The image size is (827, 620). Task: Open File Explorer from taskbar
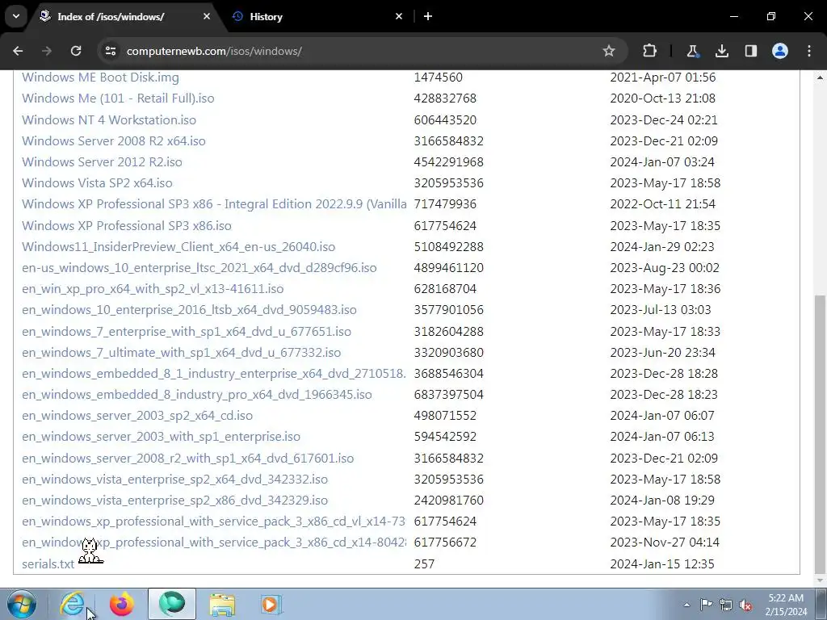[x=222, y=604]
